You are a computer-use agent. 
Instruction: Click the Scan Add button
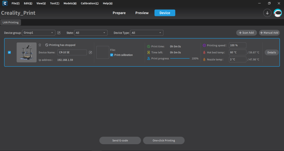click(246, 33)
